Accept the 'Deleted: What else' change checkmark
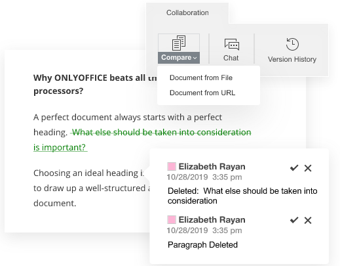This screenshot has width=340, height=266. point(294,168)
